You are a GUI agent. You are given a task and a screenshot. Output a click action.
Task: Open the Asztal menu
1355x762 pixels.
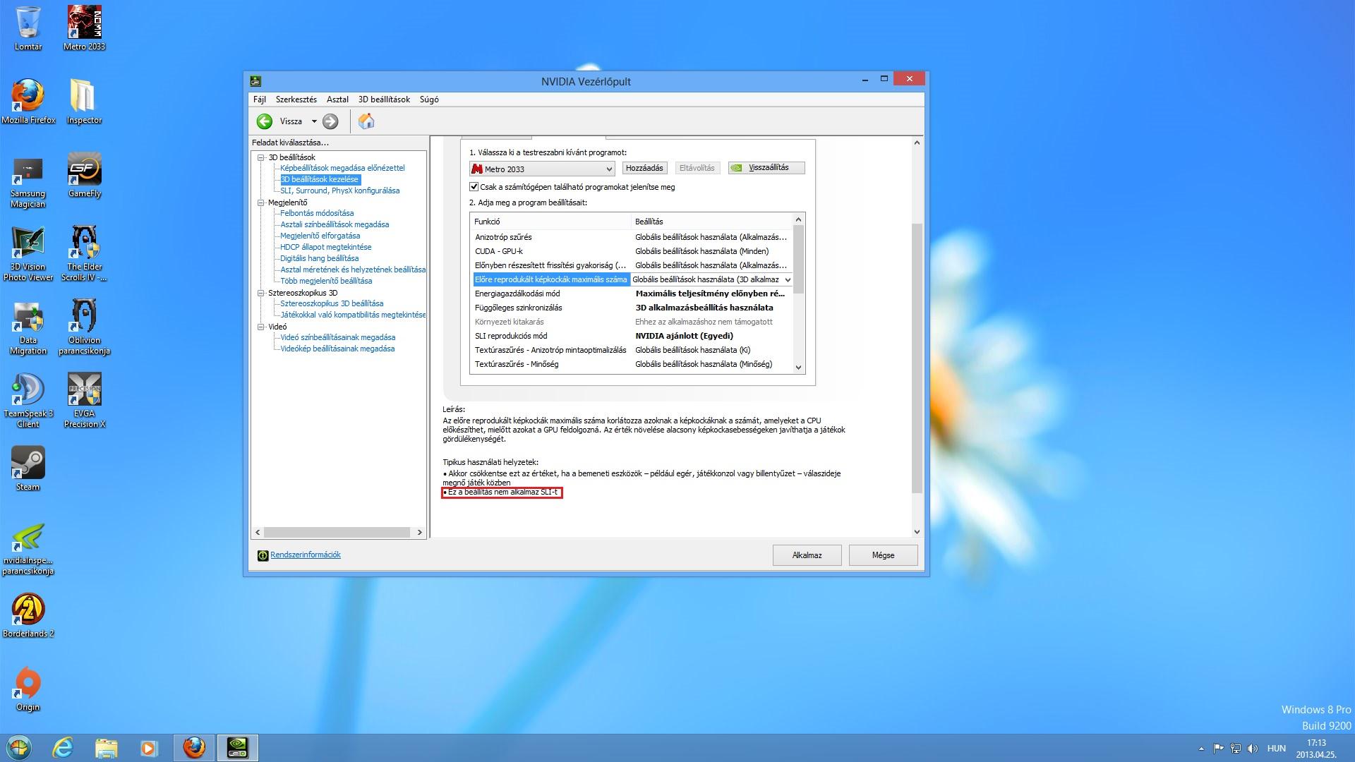click(337, 99)
